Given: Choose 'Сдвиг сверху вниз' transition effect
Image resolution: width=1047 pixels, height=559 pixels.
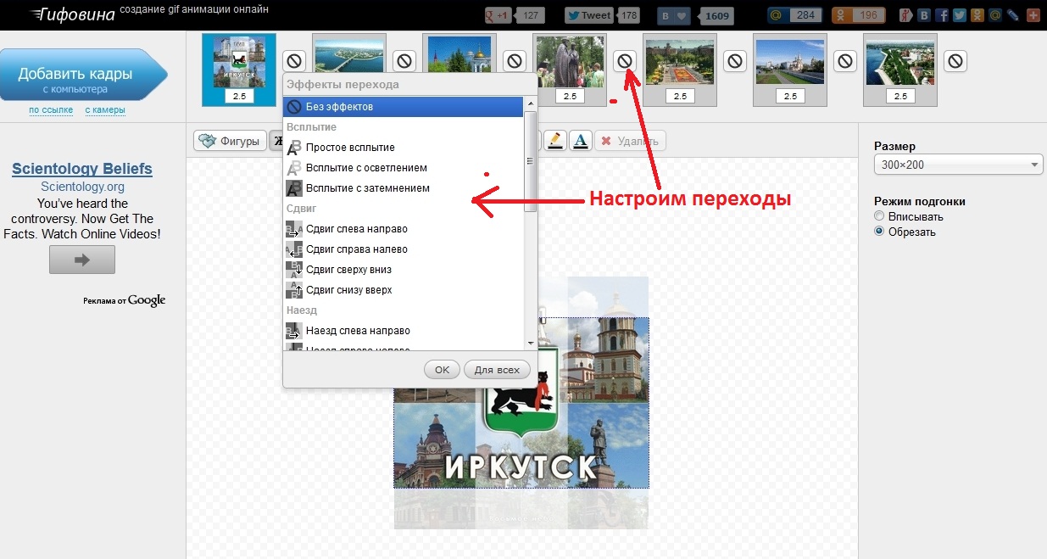Looking at the screenshot, I should click(404, 270).
